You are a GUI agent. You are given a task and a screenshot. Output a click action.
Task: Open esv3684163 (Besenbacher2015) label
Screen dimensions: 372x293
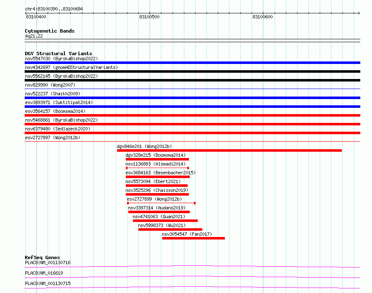click(x=161, y=173)
